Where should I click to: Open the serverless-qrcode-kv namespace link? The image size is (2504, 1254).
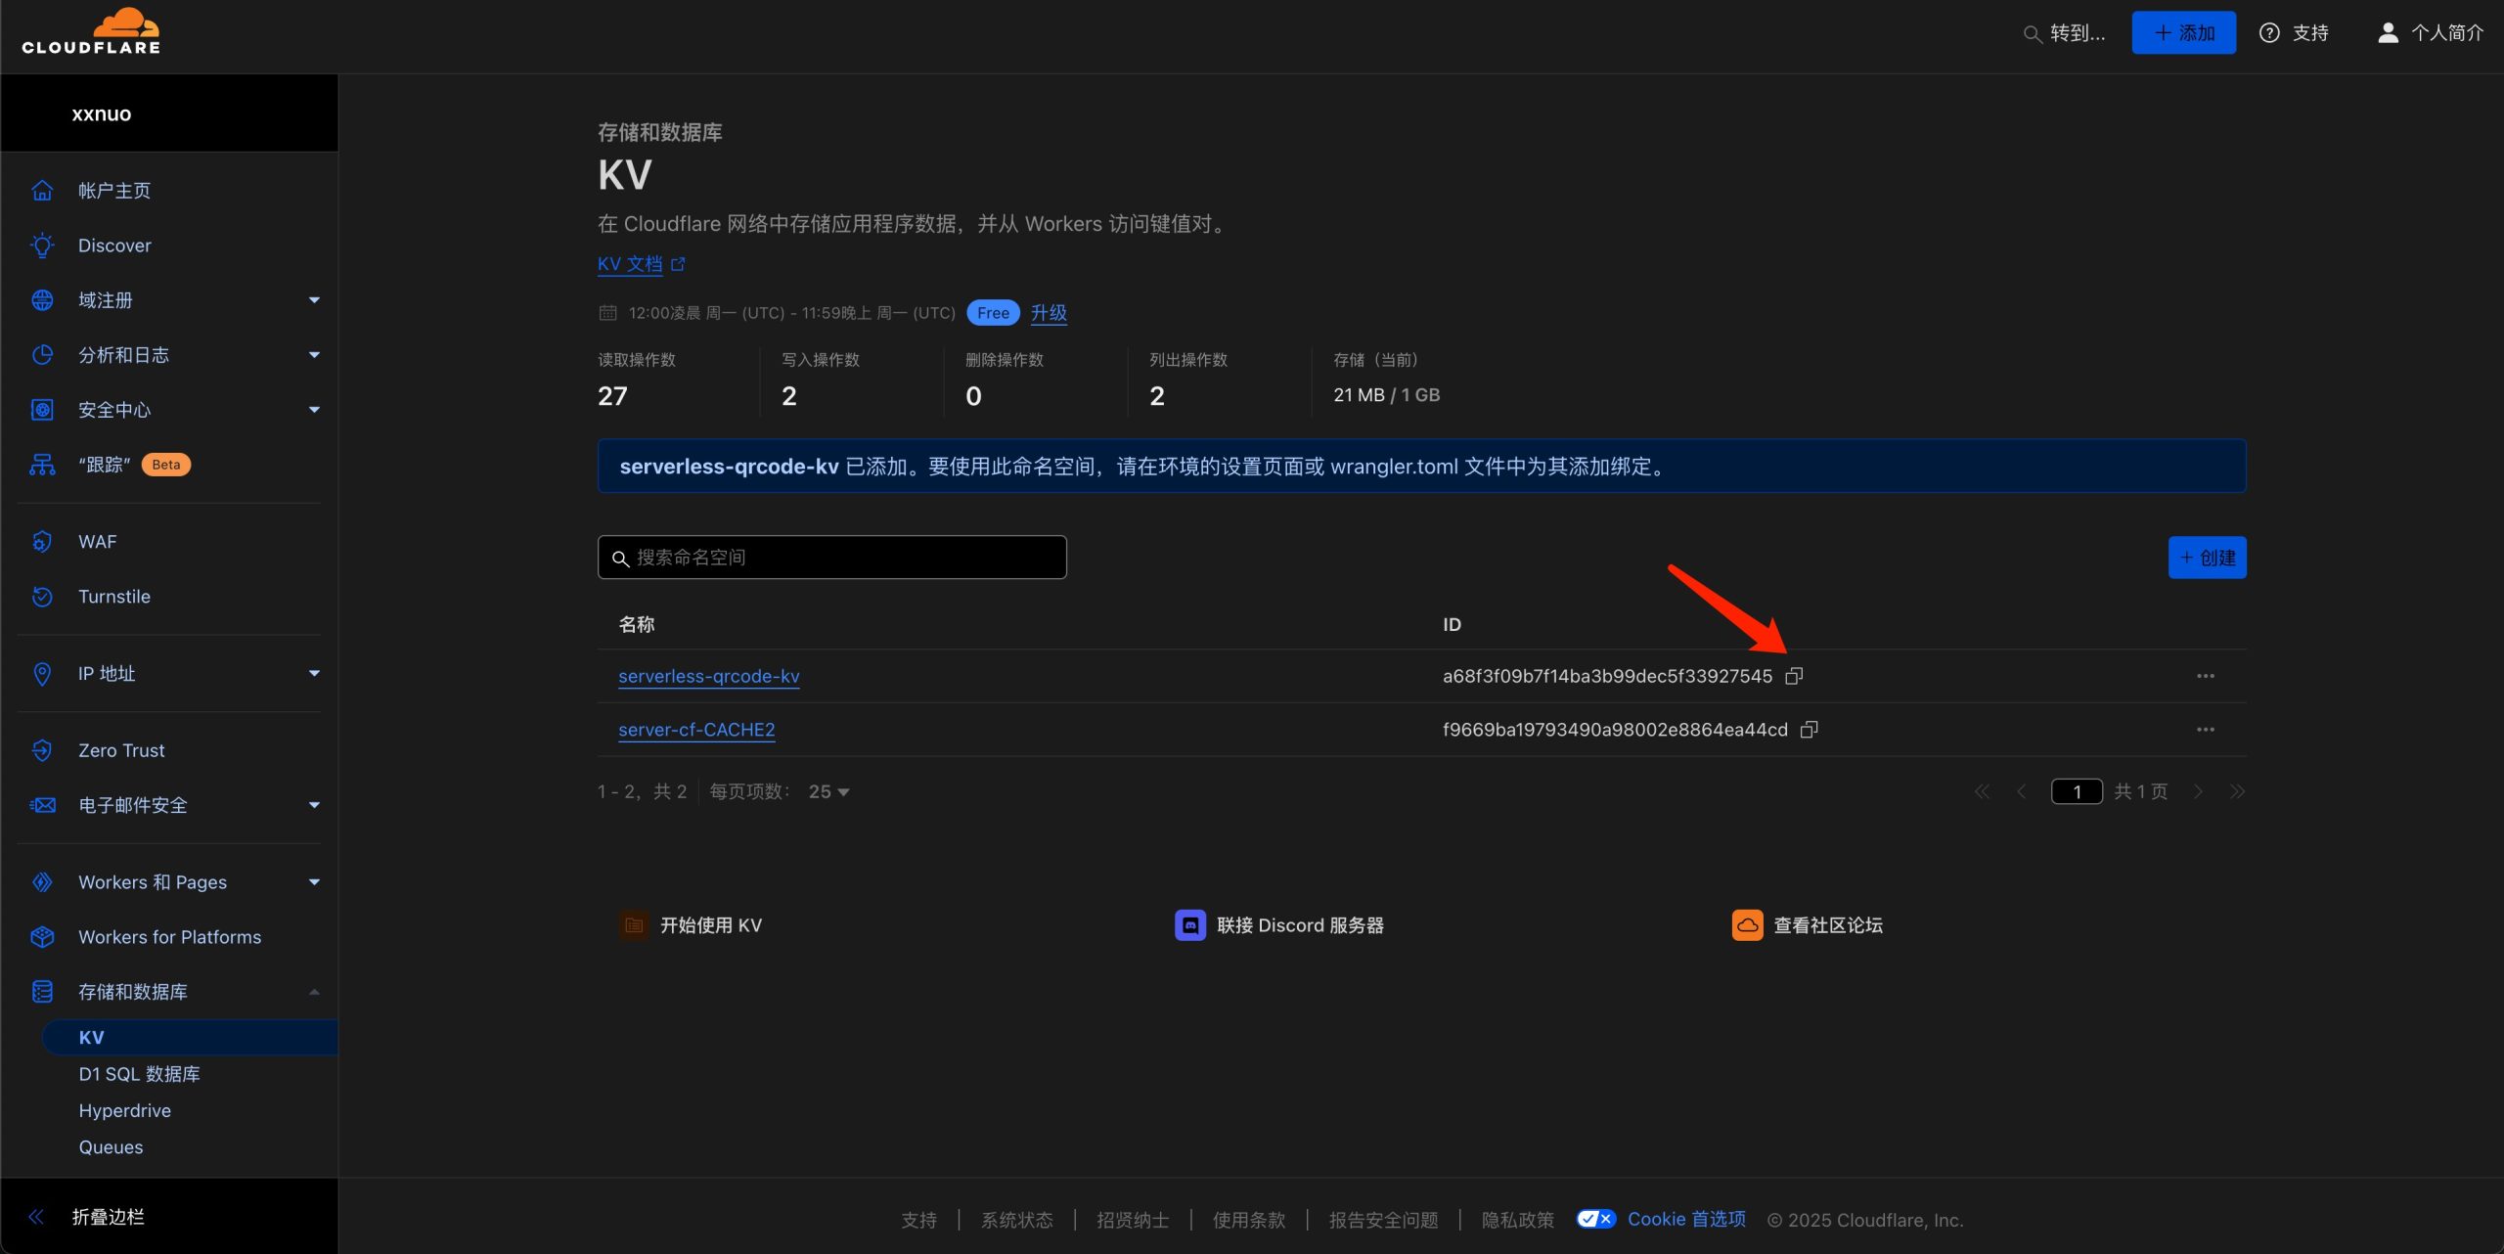(708, 676)
